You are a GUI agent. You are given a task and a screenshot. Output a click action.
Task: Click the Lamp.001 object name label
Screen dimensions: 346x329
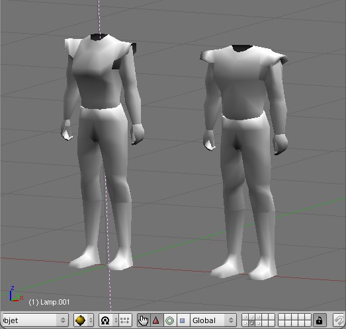click(49, 302)
